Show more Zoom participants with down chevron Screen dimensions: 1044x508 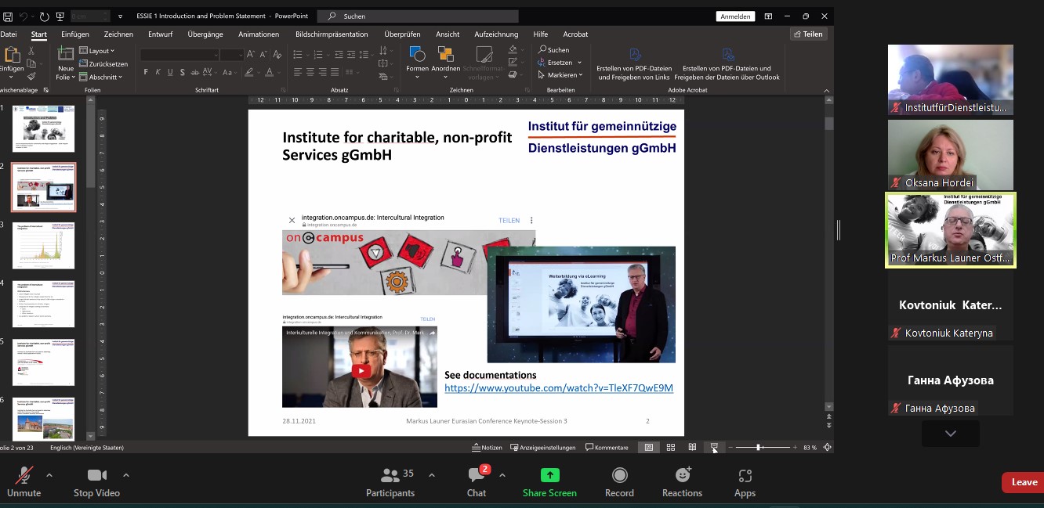(x=951, y=434)
